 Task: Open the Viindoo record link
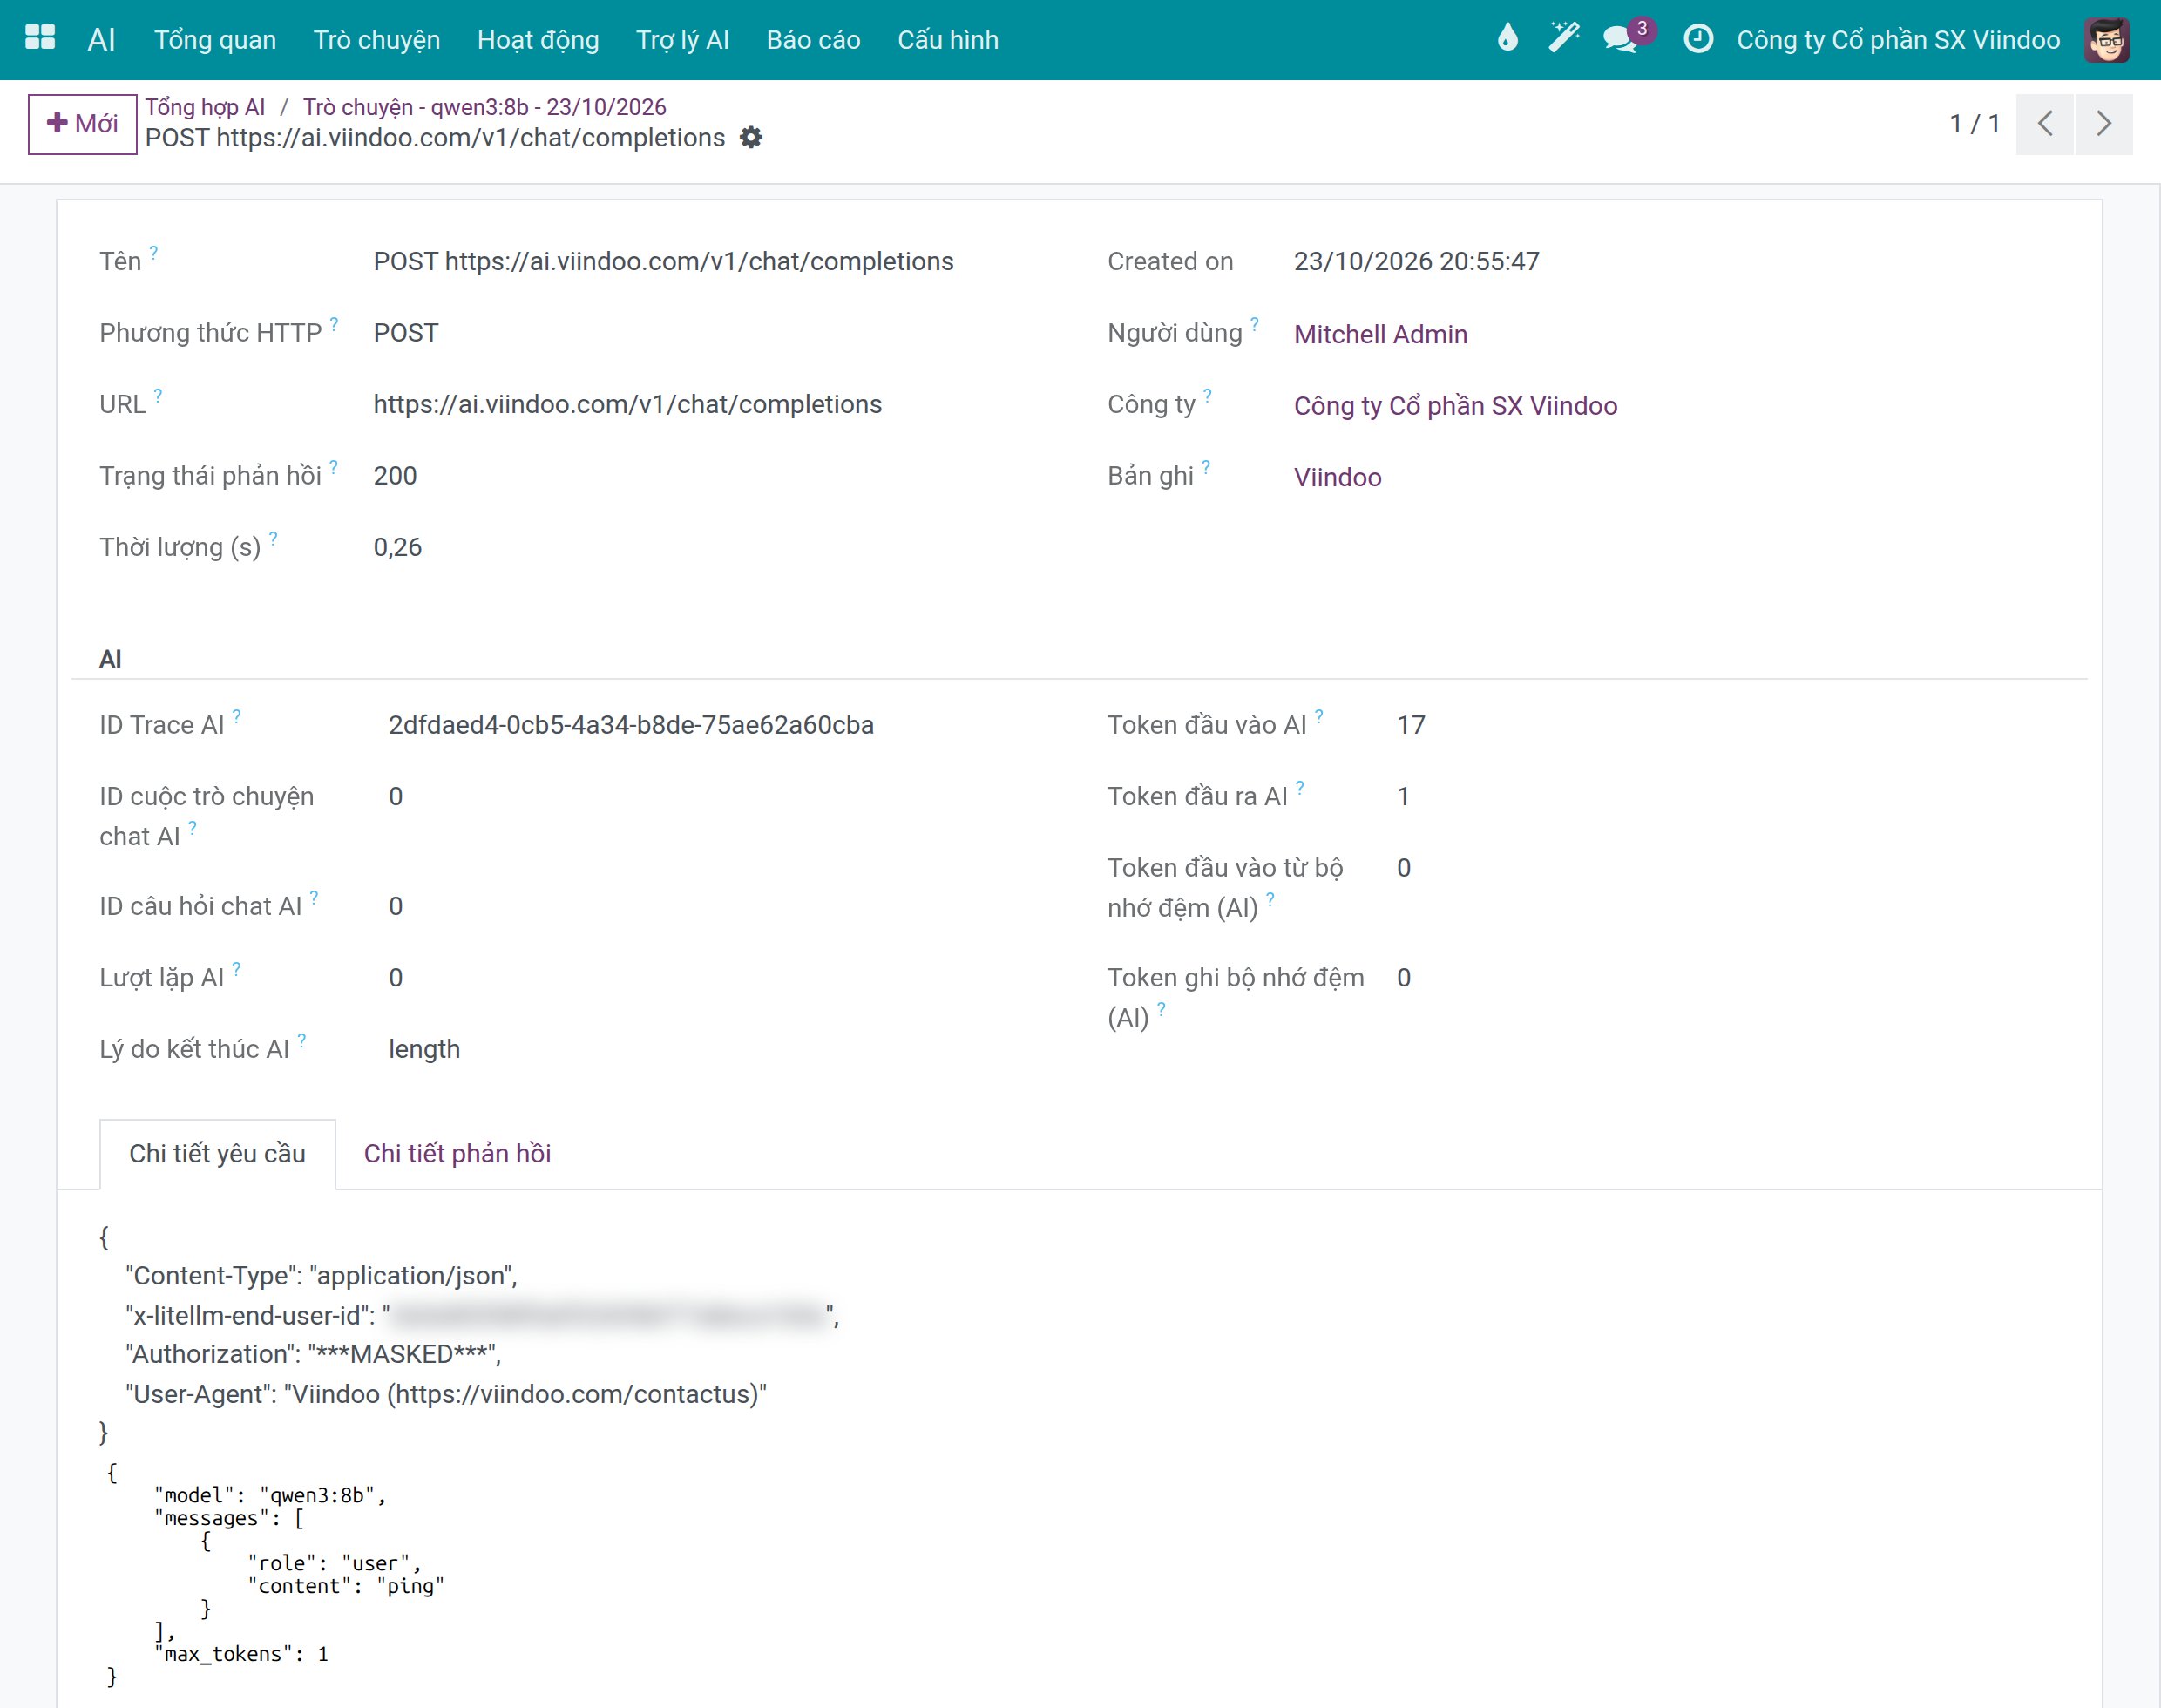point(1337,477)
